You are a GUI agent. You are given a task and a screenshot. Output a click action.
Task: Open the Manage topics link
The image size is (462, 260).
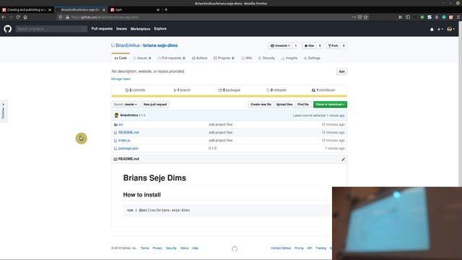click(x=121, y=79)
